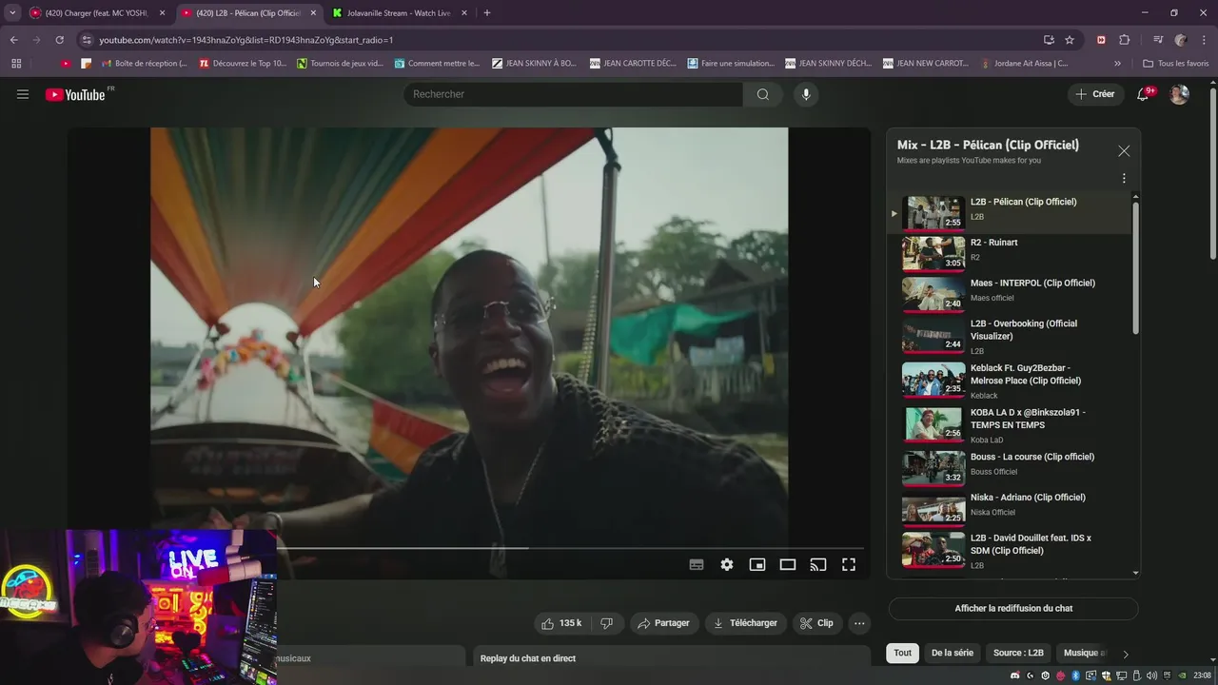Start voice search with microphone icon
Image resolution: width=1218 pixels, height=685 pixels.
coord(806,94)
